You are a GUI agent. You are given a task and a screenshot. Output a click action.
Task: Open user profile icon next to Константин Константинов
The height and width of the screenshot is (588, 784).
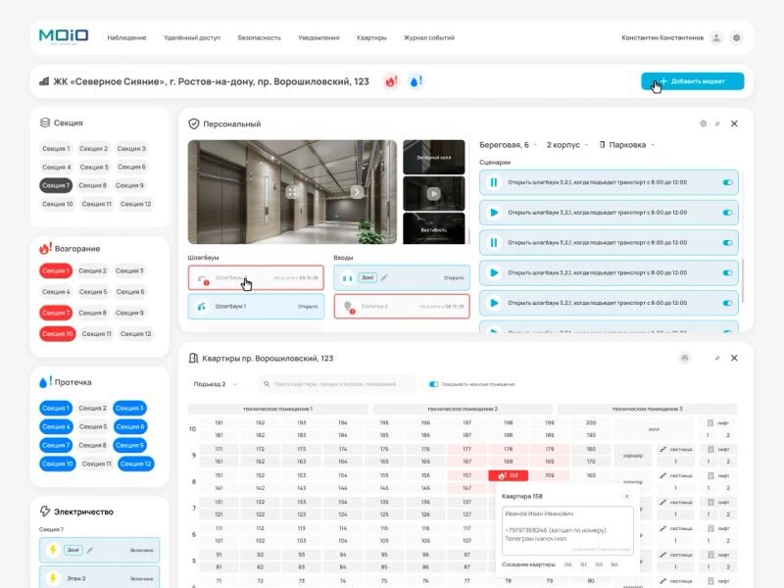coord(716,37)
